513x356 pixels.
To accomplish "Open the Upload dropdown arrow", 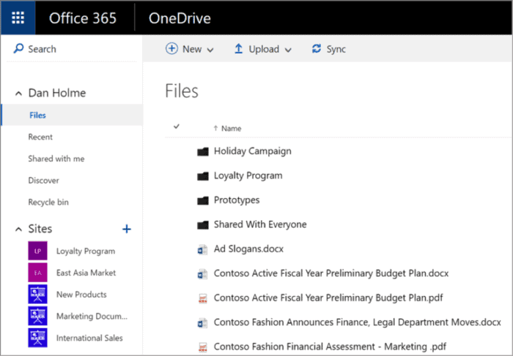I will pos(288,50).
